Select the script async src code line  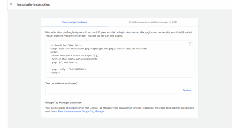98,49
